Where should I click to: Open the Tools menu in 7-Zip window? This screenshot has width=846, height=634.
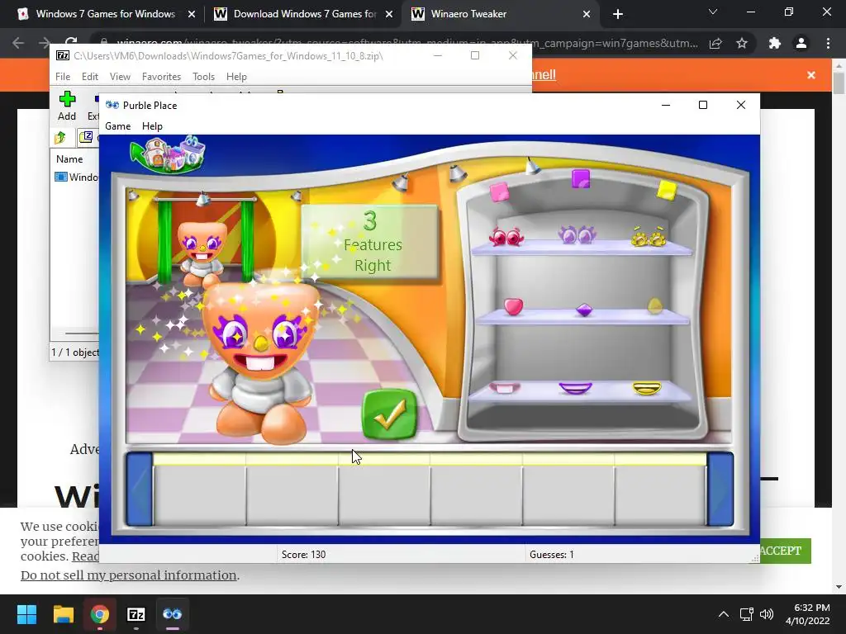pyautogui.click(x=203, y=77)
